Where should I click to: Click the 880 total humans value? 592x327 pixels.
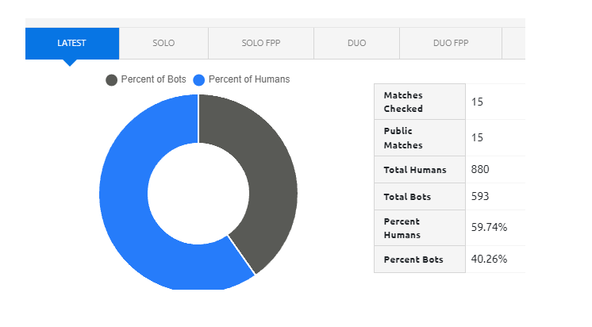point(480,170)
